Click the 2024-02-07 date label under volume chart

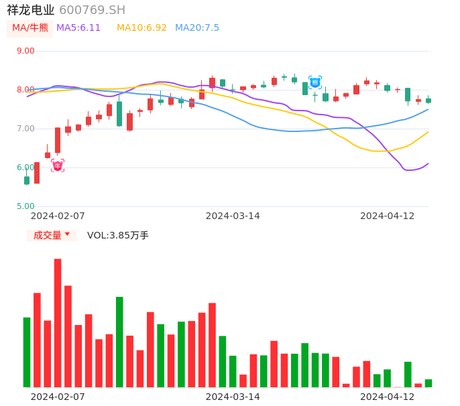click(58, 397)
